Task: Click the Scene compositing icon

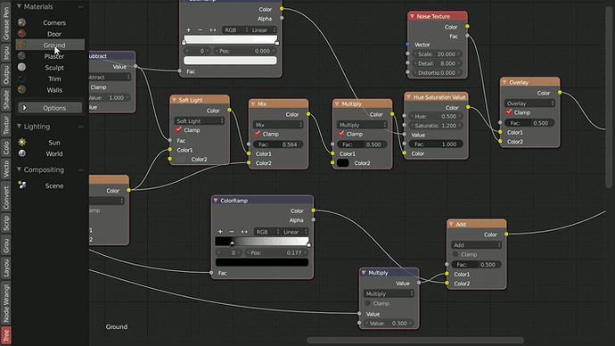Action: (x=22, y=185)
